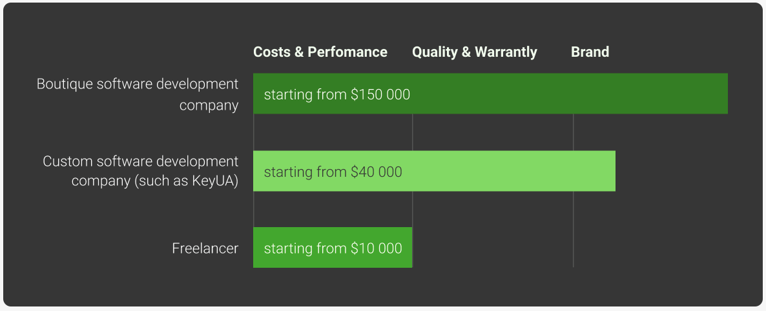The width and height of the screenshot is (766, 311).
Task: Click the text 'starting from $10 000'
Action: [x=333, y=248]
